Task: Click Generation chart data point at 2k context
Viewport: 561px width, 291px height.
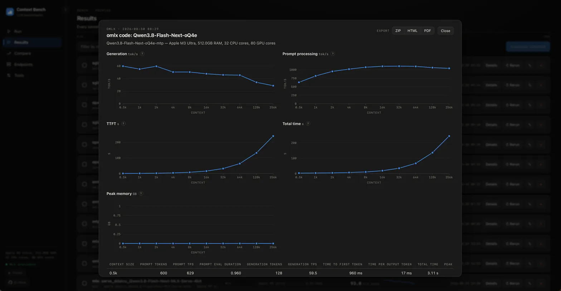Action: pyautogui.click(x=156, y=66)
